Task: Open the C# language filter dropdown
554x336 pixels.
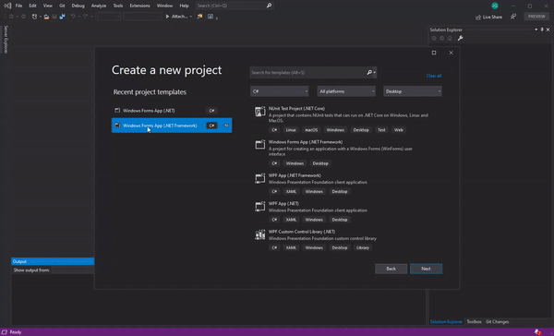Action: 280,91
